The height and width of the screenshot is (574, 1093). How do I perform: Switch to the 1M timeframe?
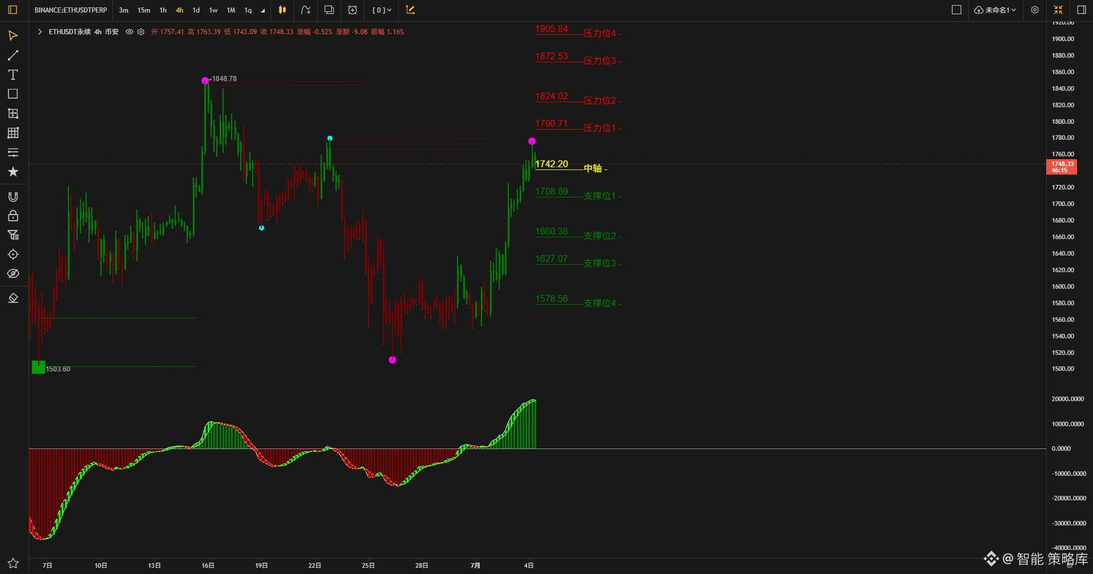(x=231, y=10)
